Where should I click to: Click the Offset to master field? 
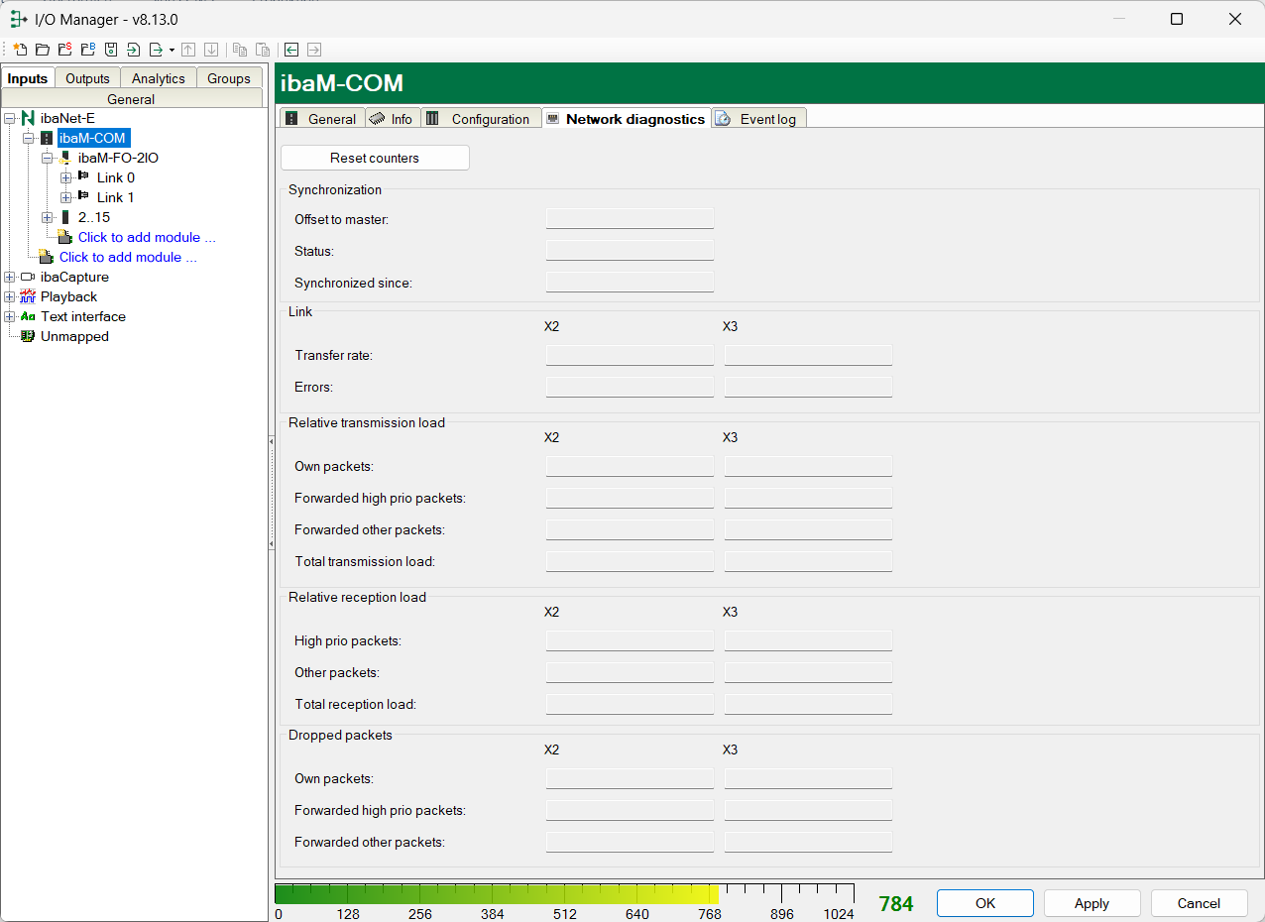pyautogui.click(x=630, y=218)
